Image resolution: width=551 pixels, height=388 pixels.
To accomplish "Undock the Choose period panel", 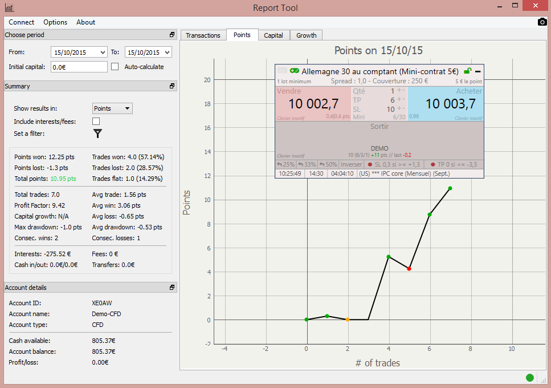I will click(172, 34).
